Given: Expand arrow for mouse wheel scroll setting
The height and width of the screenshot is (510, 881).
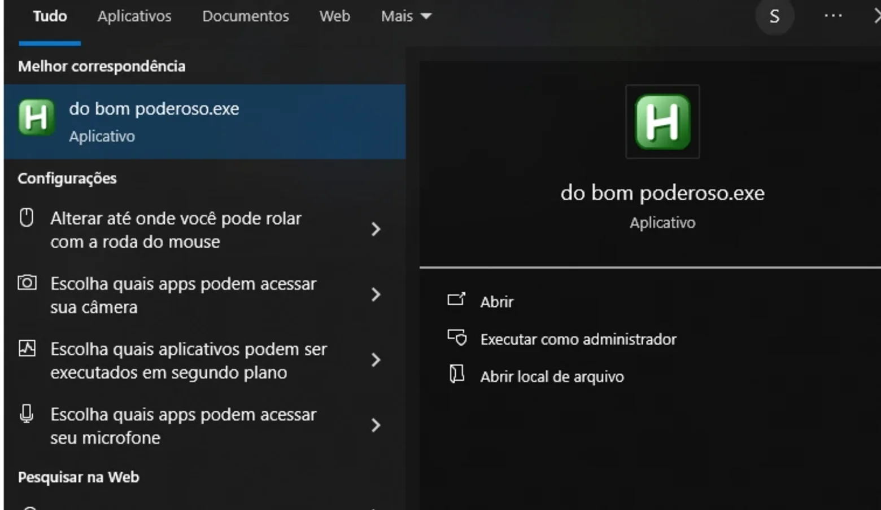Looking at the screenshot, I should 376,229.
